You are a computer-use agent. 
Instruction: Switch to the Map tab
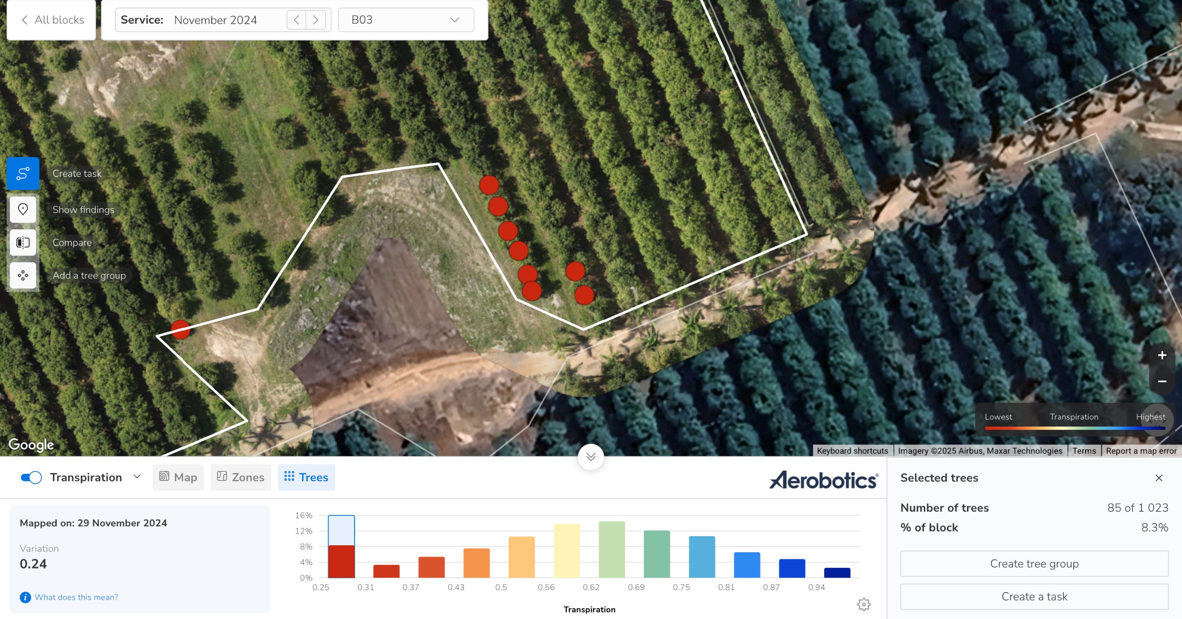178,477
